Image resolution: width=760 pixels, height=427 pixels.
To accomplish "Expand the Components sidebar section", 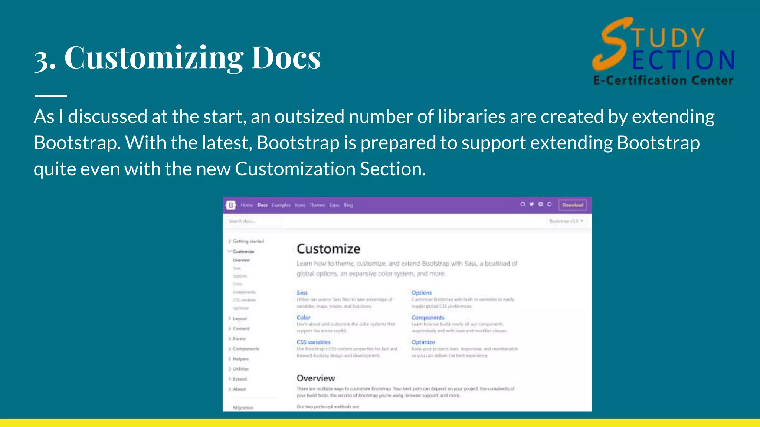I will [x=244, y=349].
